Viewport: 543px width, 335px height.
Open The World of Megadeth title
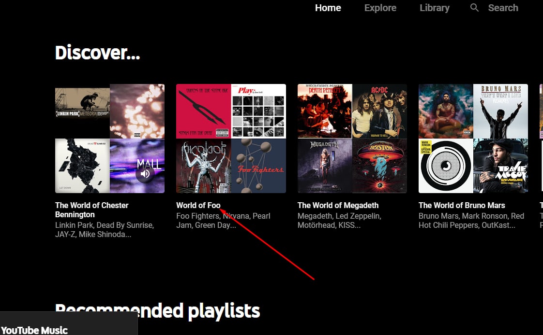338,206
